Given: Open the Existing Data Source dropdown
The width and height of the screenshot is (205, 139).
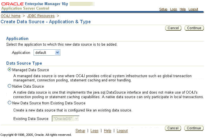Looking at the screenshot, I should [x=65, y=119].
